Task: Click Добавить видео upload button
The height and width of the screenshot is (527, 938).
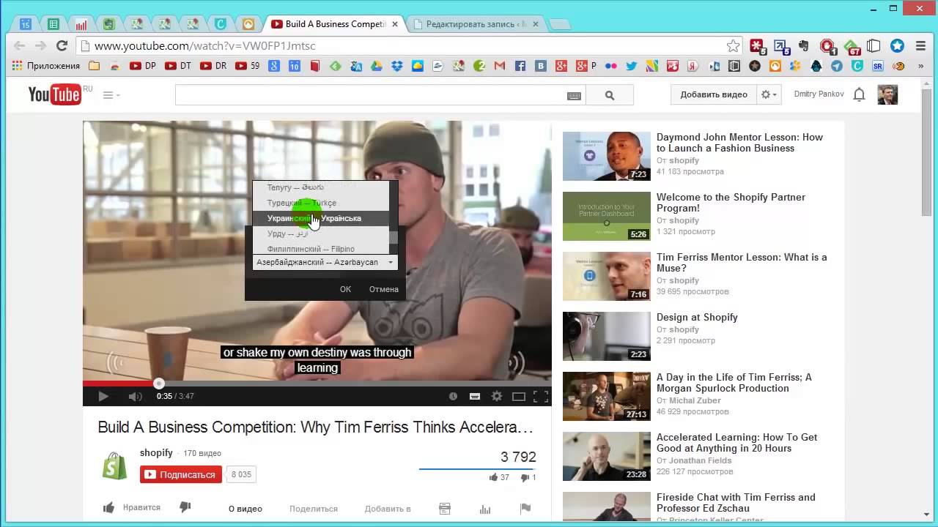Action: coord(714,94)
